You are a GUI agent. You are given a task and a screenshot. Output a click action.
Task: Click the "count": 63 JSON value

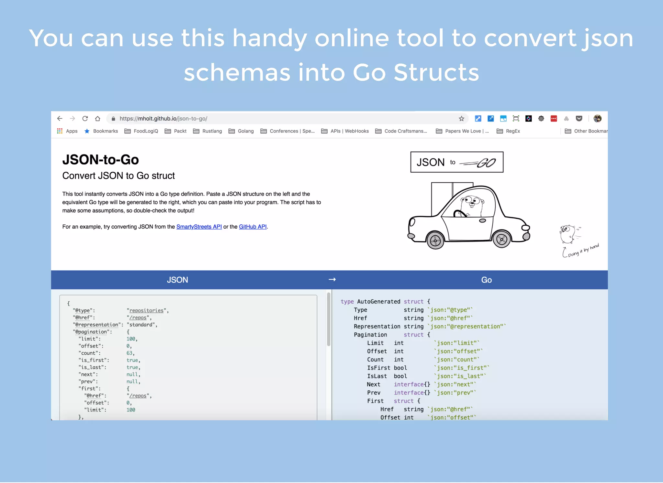(x=129, y=353)
